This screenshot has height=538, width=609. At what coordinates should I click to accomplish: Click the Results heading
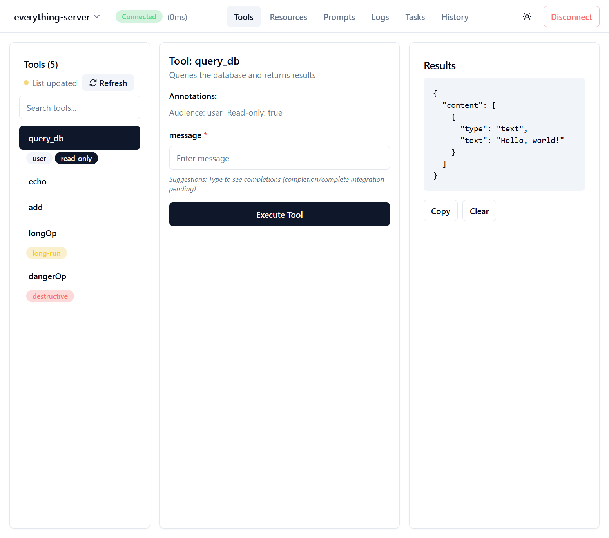tap(440, 65)
